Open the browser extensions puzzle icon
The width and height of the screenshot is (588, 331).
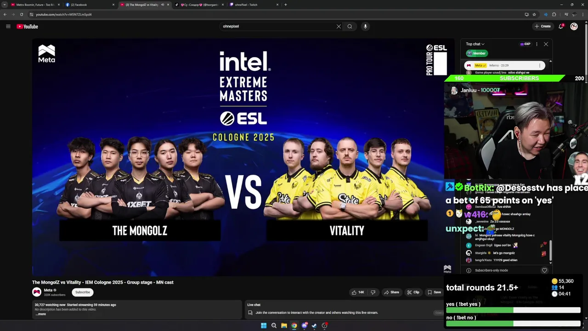point(554,14)
